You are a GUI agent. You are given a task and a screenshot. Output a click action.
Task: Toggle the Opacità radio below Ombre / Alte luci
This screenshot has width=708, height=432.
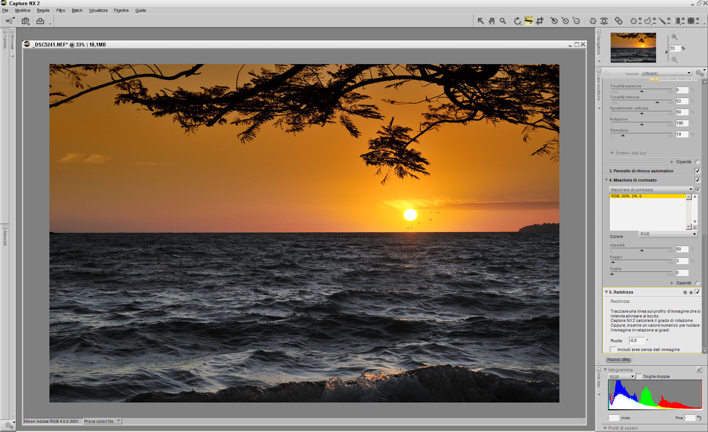click(697, 162)
